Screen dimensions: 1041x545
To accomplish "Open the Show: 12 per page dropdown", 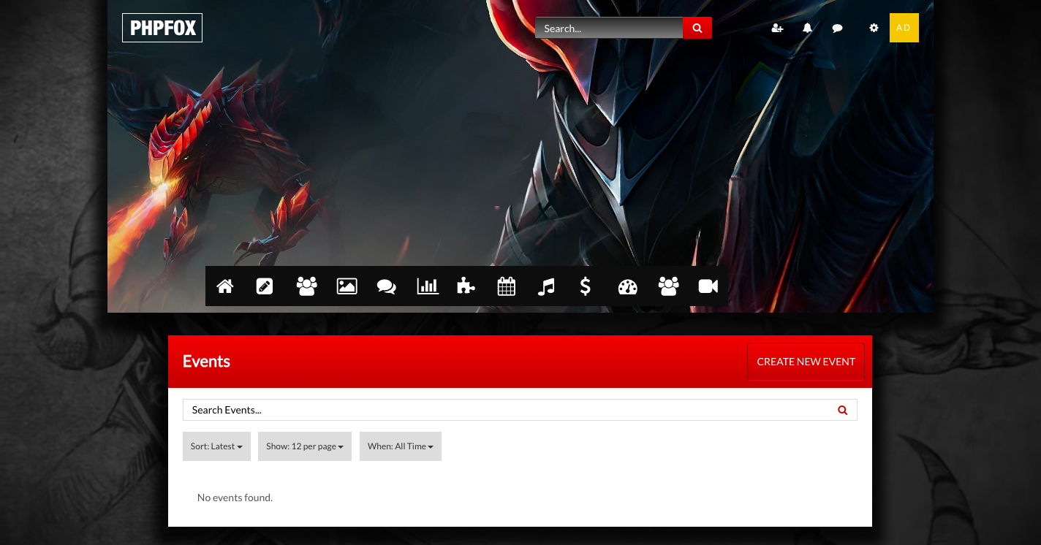I will click(305, 446).
